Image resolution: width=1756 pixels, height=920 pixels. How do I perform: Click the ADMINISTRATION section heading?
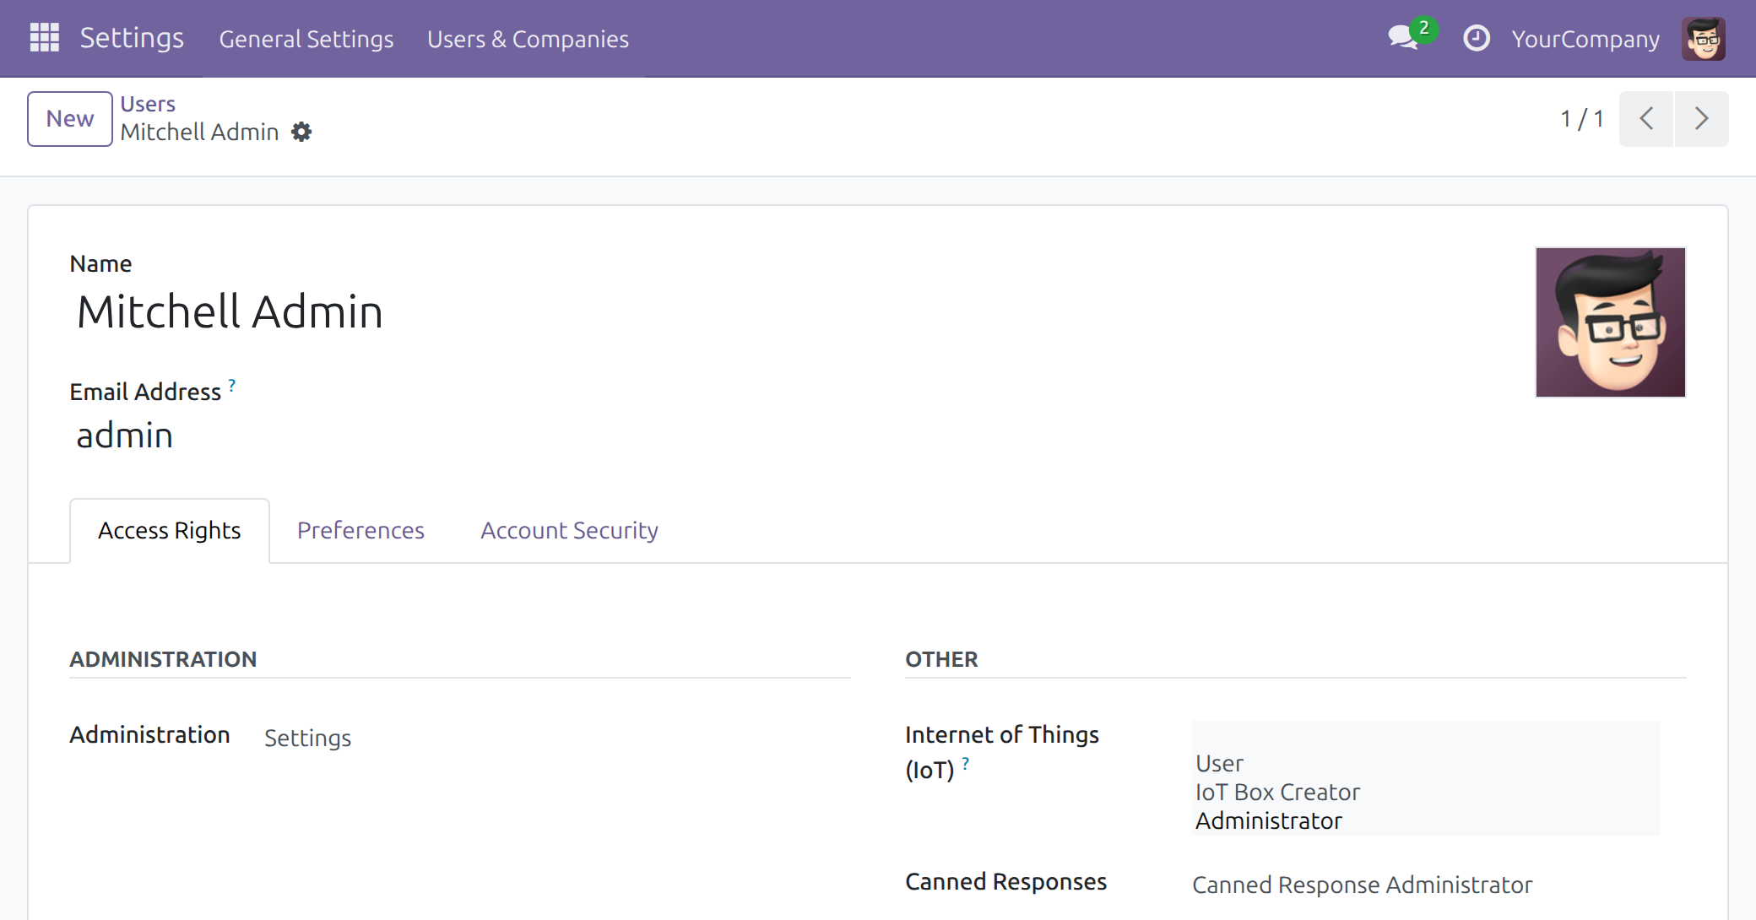pyautogui.click(x=163, y=659)
